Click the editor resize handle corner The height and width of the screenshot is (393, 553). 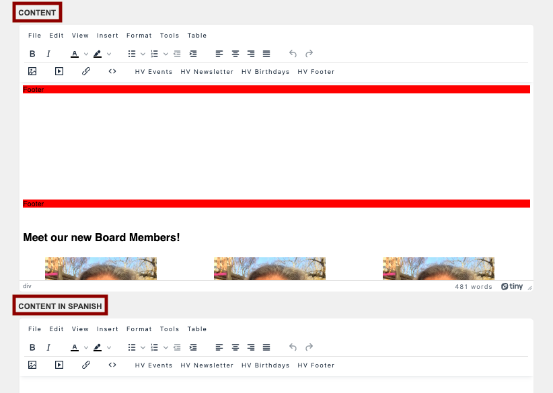click(x=529, y=288)
